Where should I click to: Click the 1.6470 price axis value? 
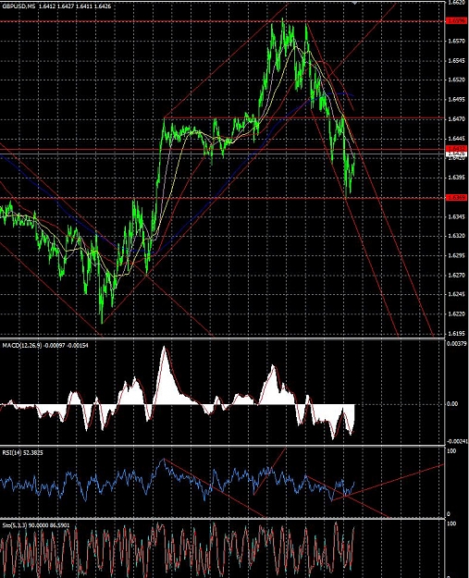456,119
